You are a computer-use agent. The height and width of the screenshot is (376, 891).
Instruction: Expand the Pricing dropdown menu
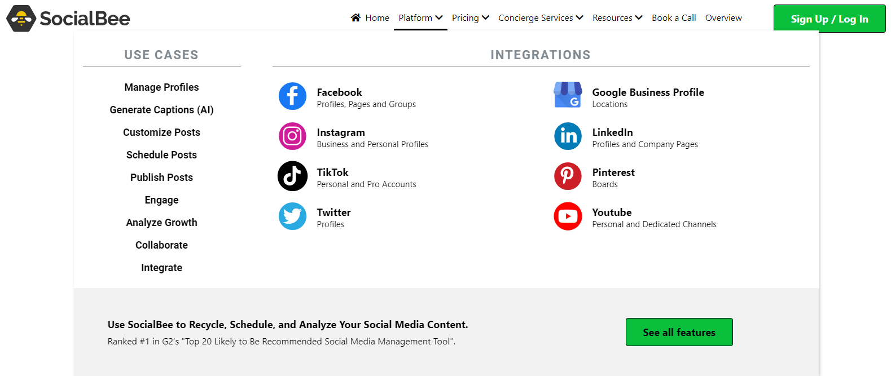470,18
